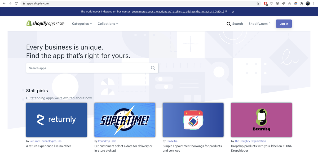
Task: Dismiss the COVID-19 announcement banner
Action: 233,12
